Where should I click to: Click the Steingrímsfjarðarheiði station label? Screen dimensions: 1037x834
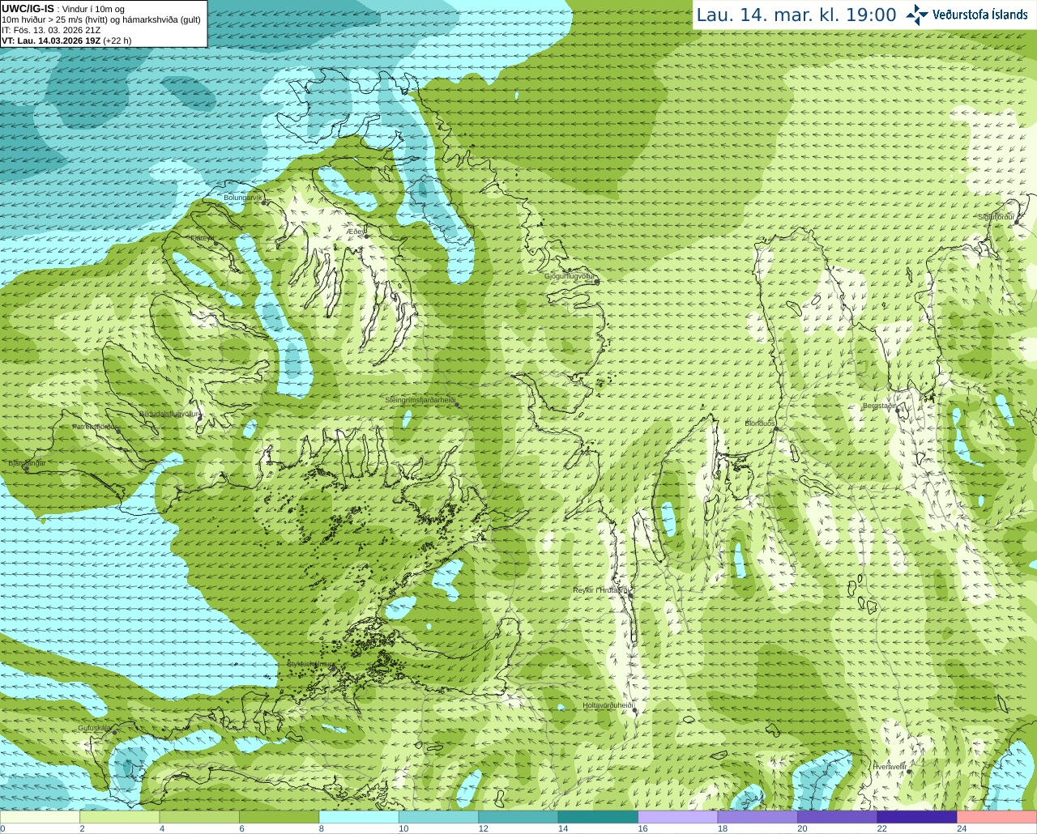coord(420,400)
